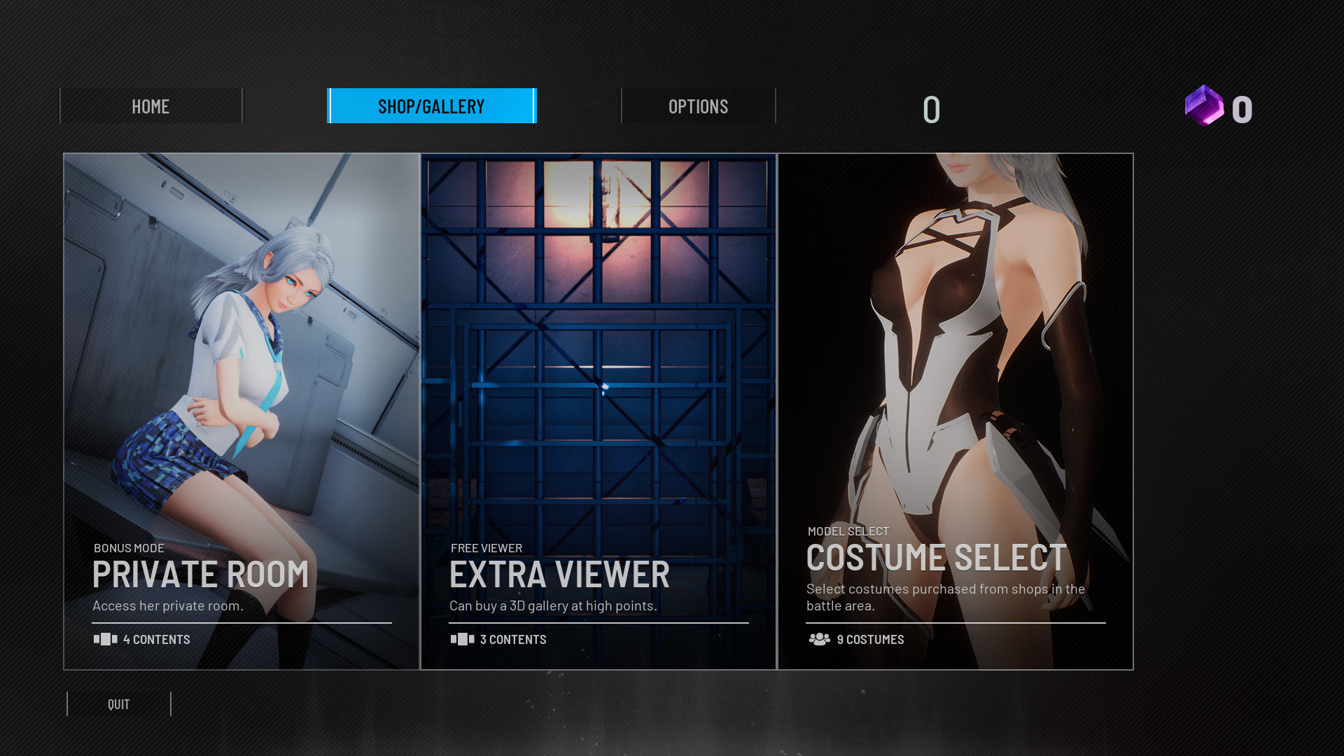Click the 4 CONTENTS label
The width and height of the screenshot is (1344, 756).
(x=156, y=640)
